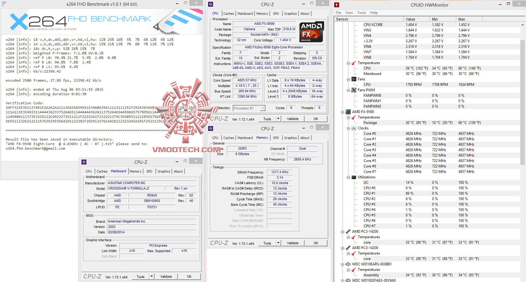The height and width of the screenshot is (282, 526).
Task: Click OK in the CPU-Z Mainboard tab window
Action: pos(189,277)
